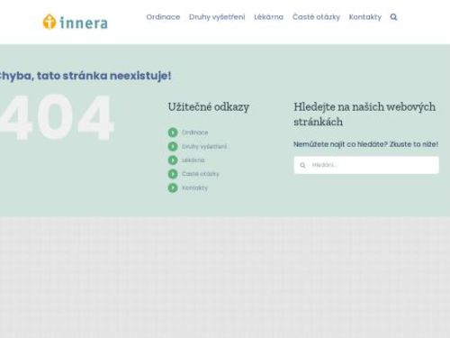Screen dimensions: 450x338
Task: Click the green arrow icon beside Lékárna link
Action: coord(173,160)
